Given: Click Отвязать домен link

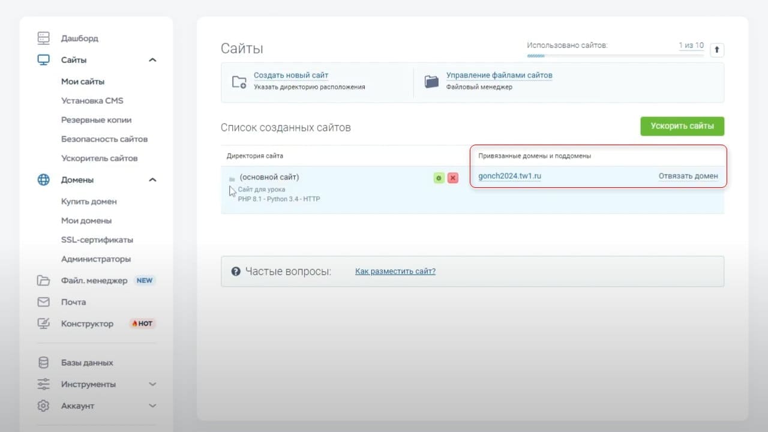Looking at the screenshot, I should coord(688,176).
